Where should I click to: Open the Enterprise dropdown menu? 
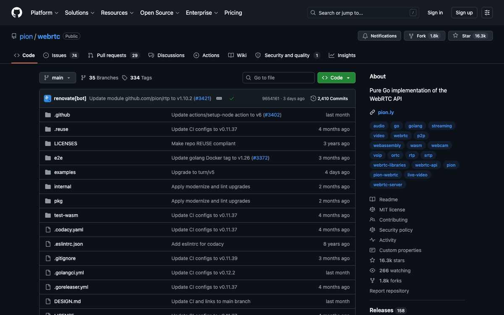(202, 13)
